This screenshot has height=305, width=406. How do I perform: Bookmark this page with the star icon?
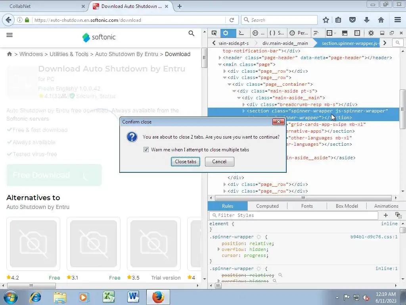(x=326, y=20)
